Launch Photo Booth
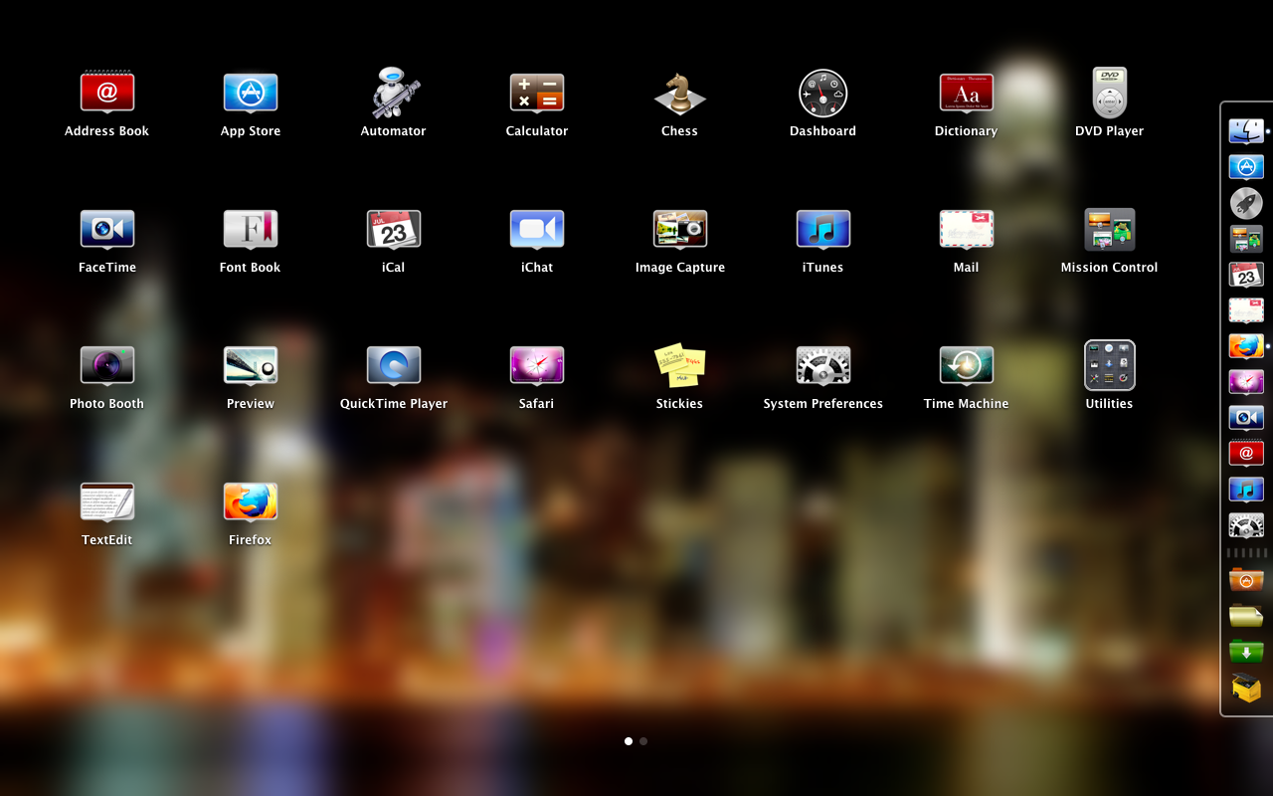 [107, 366]
